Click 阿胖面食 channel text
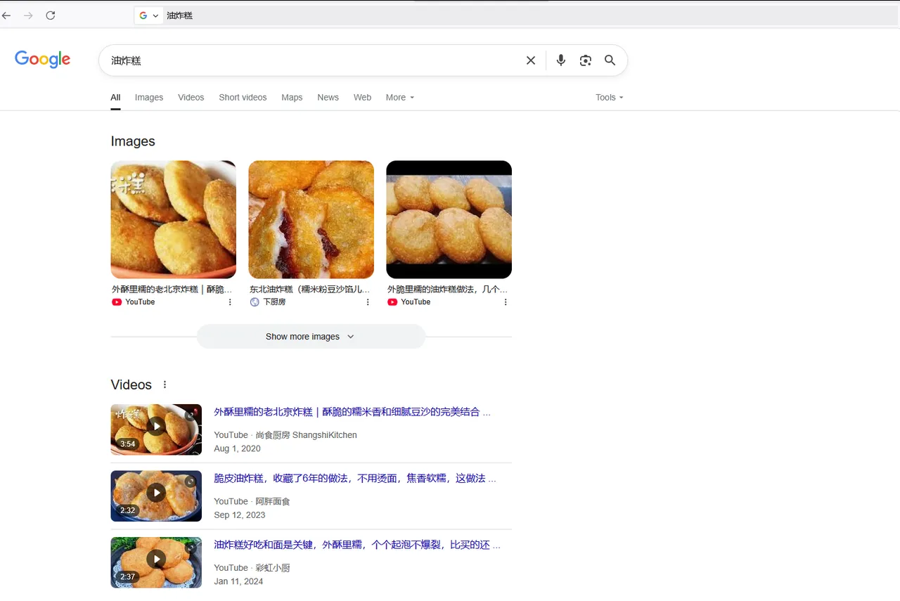900x601 pixels. (x=273, y=501)
